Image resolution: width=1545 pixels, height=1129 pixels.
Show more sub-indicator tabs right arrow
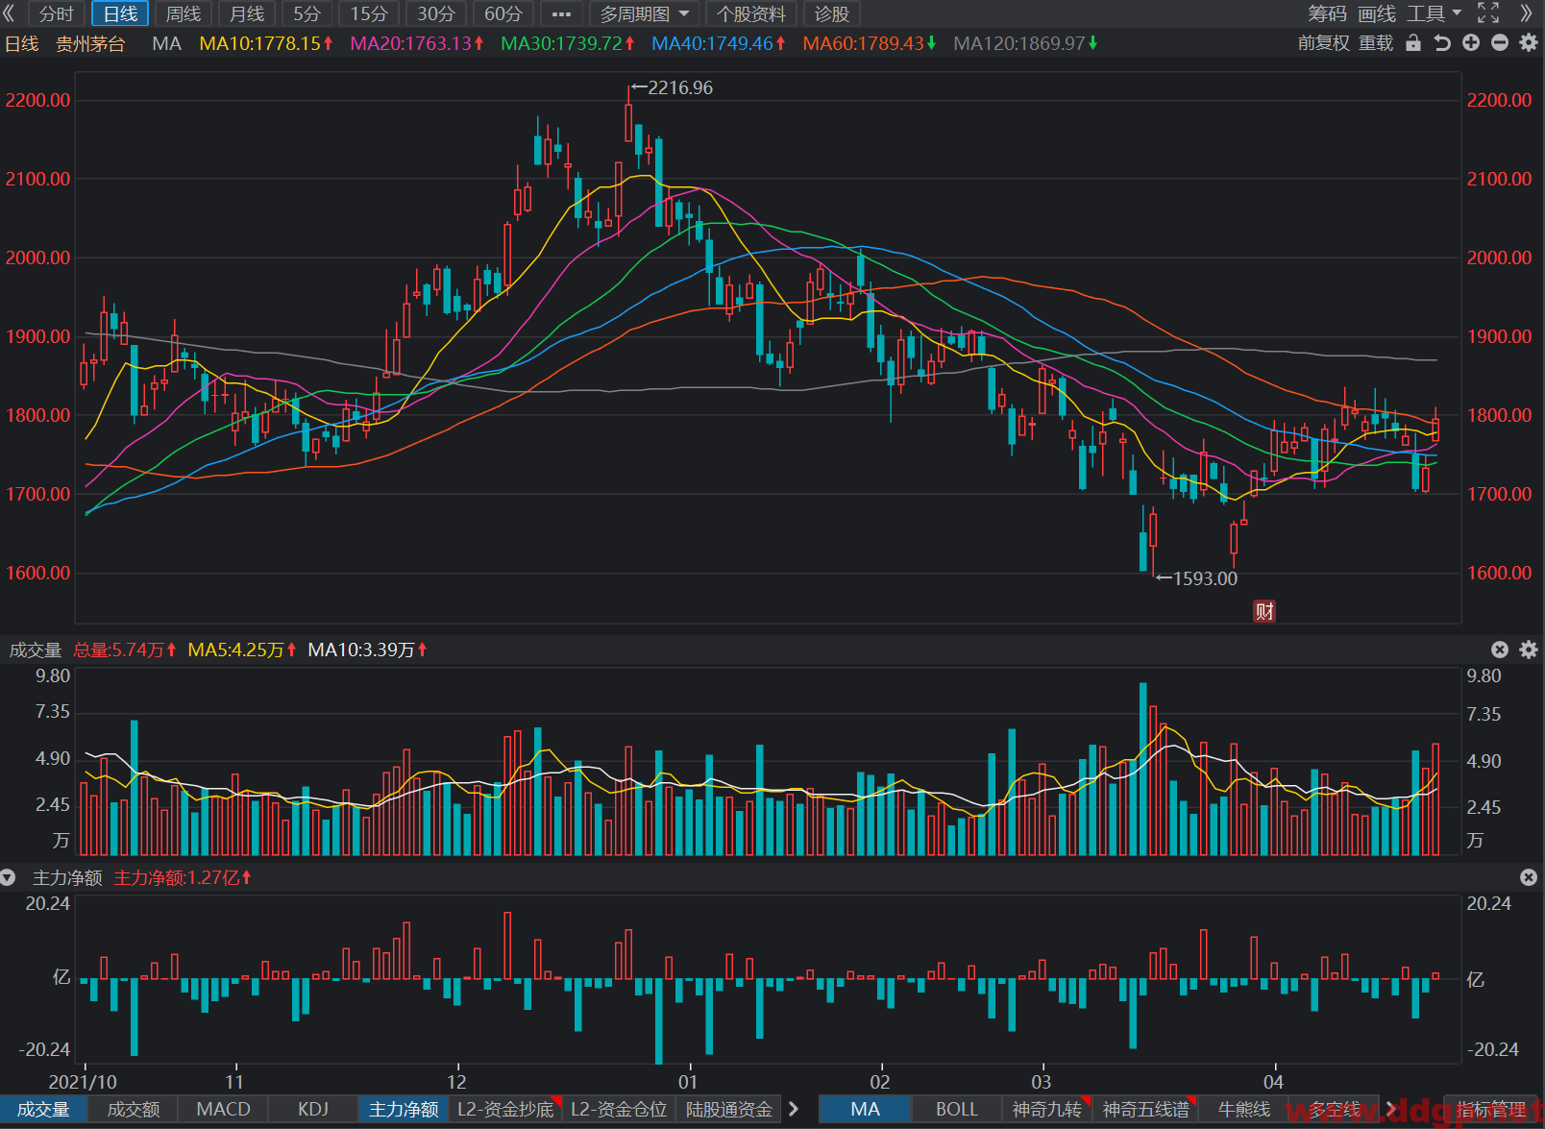[x=794, y=1110]
